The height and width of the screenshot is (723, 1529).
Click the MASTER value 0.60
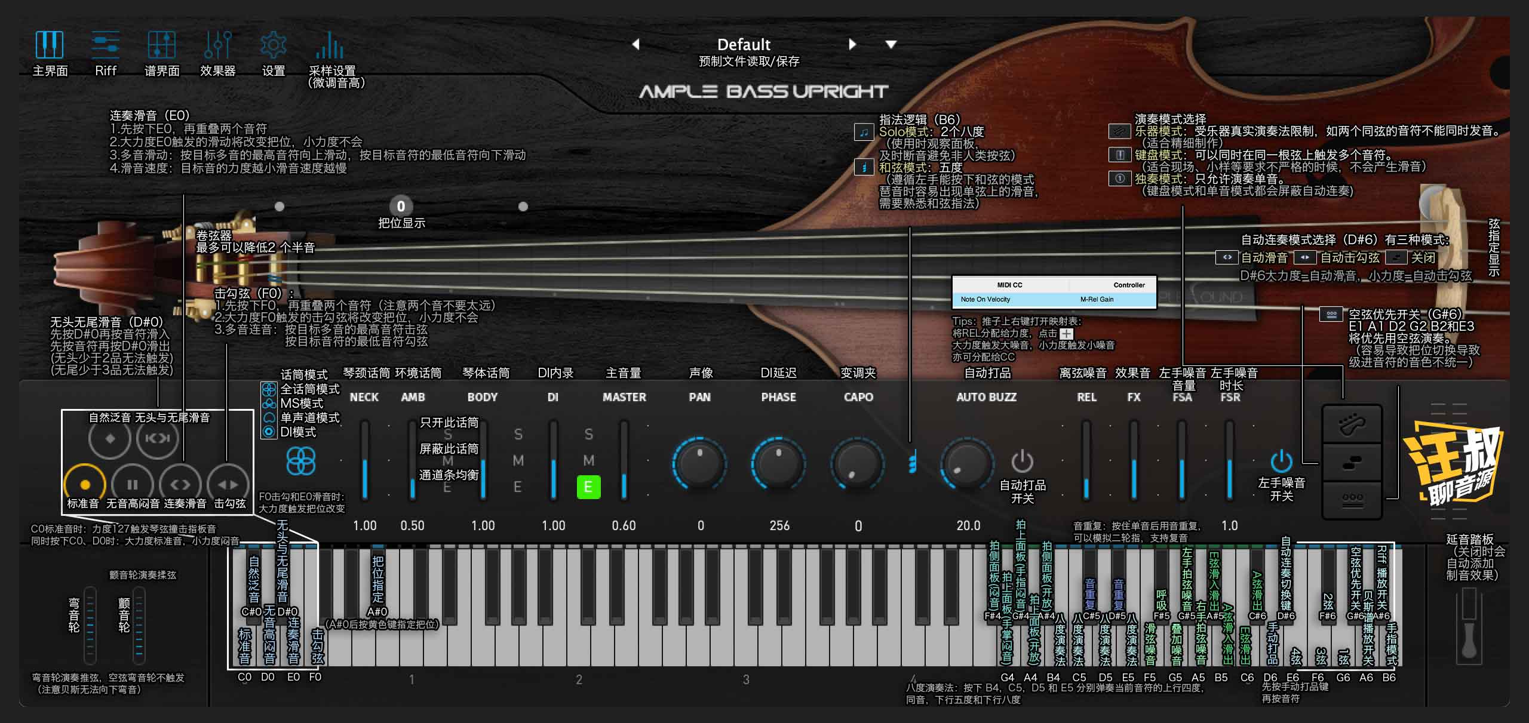[624, 526]
